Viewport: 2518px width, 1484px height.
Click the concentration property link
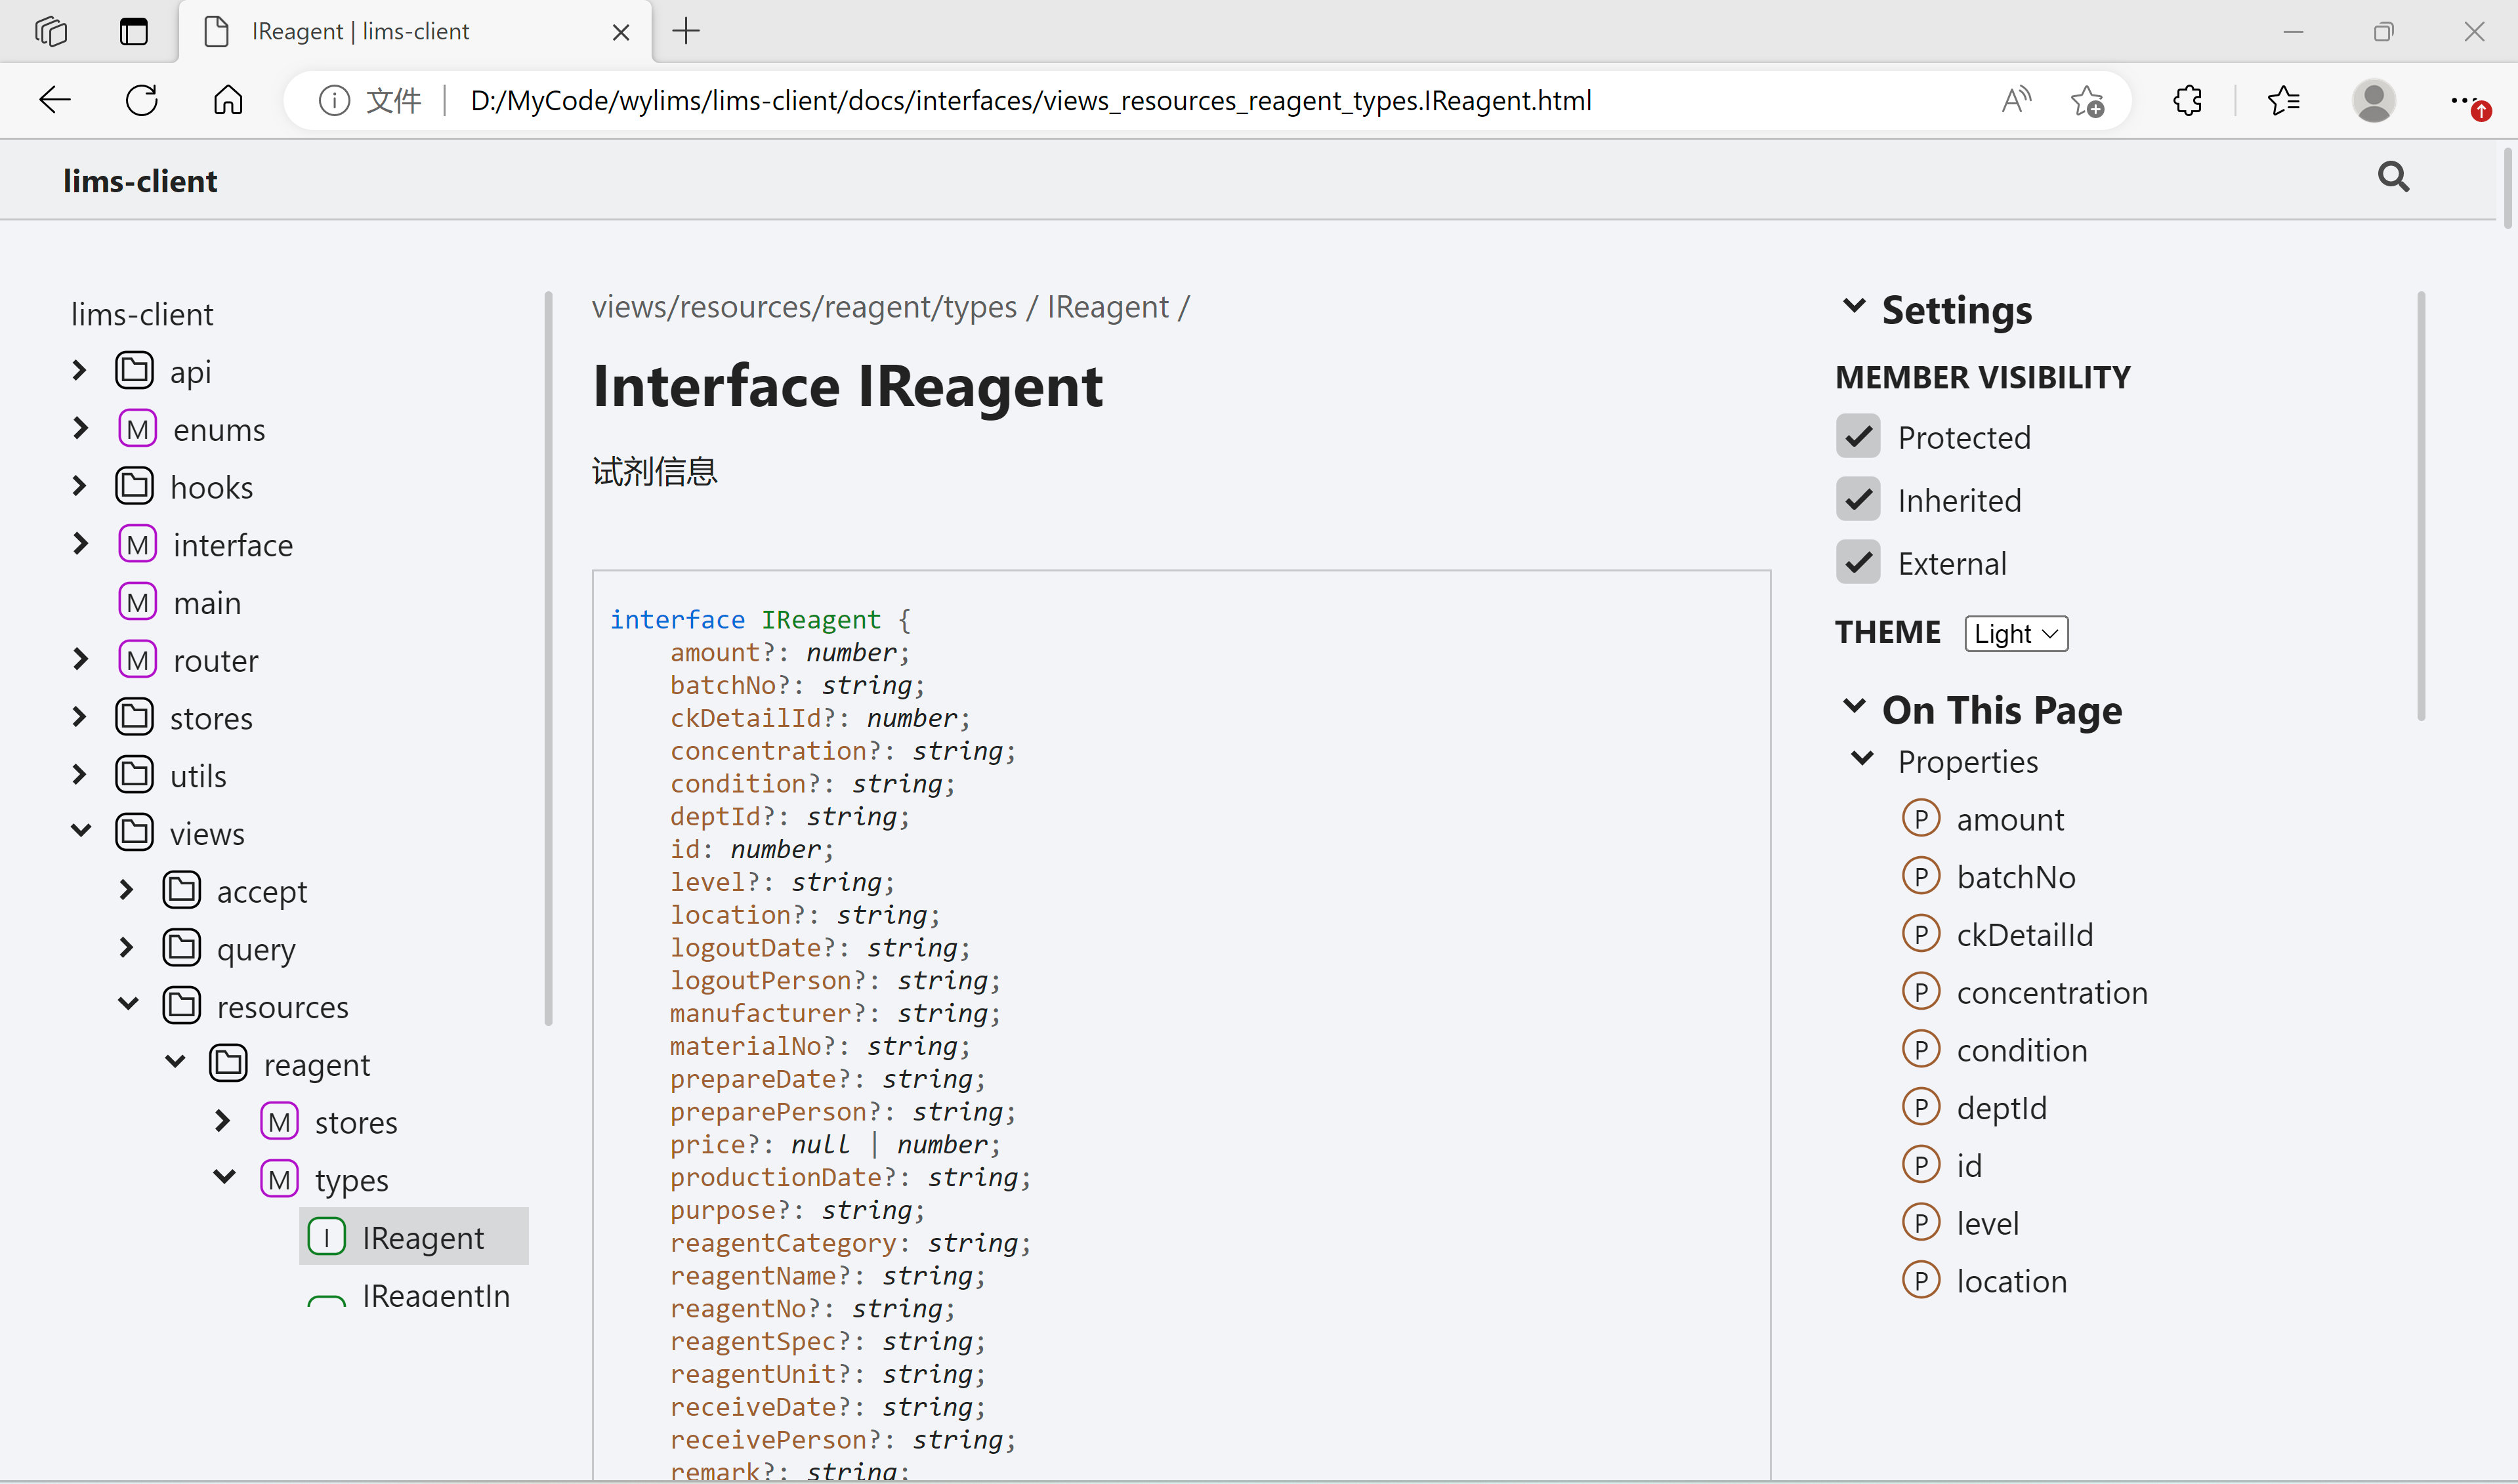(x=2051, y=992)
